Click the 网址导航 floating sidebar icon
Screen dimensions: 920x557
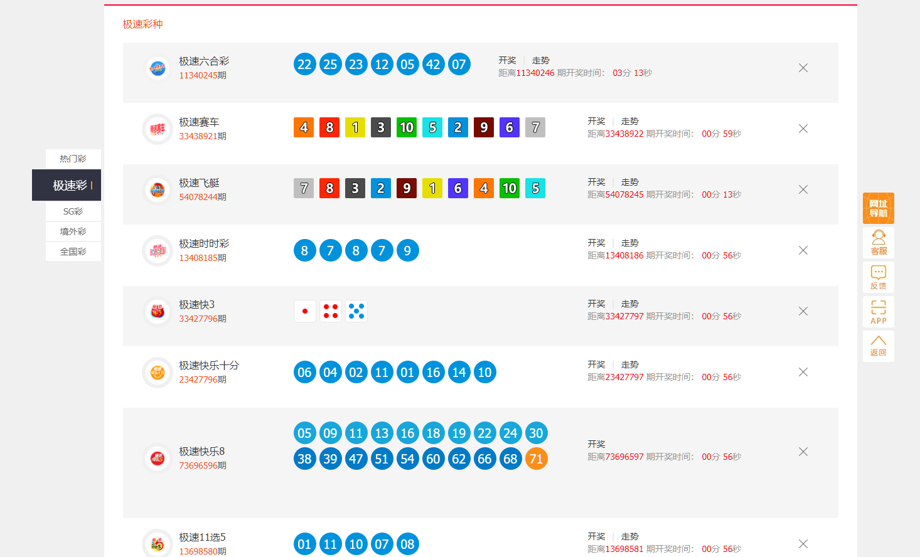[878, 208]
